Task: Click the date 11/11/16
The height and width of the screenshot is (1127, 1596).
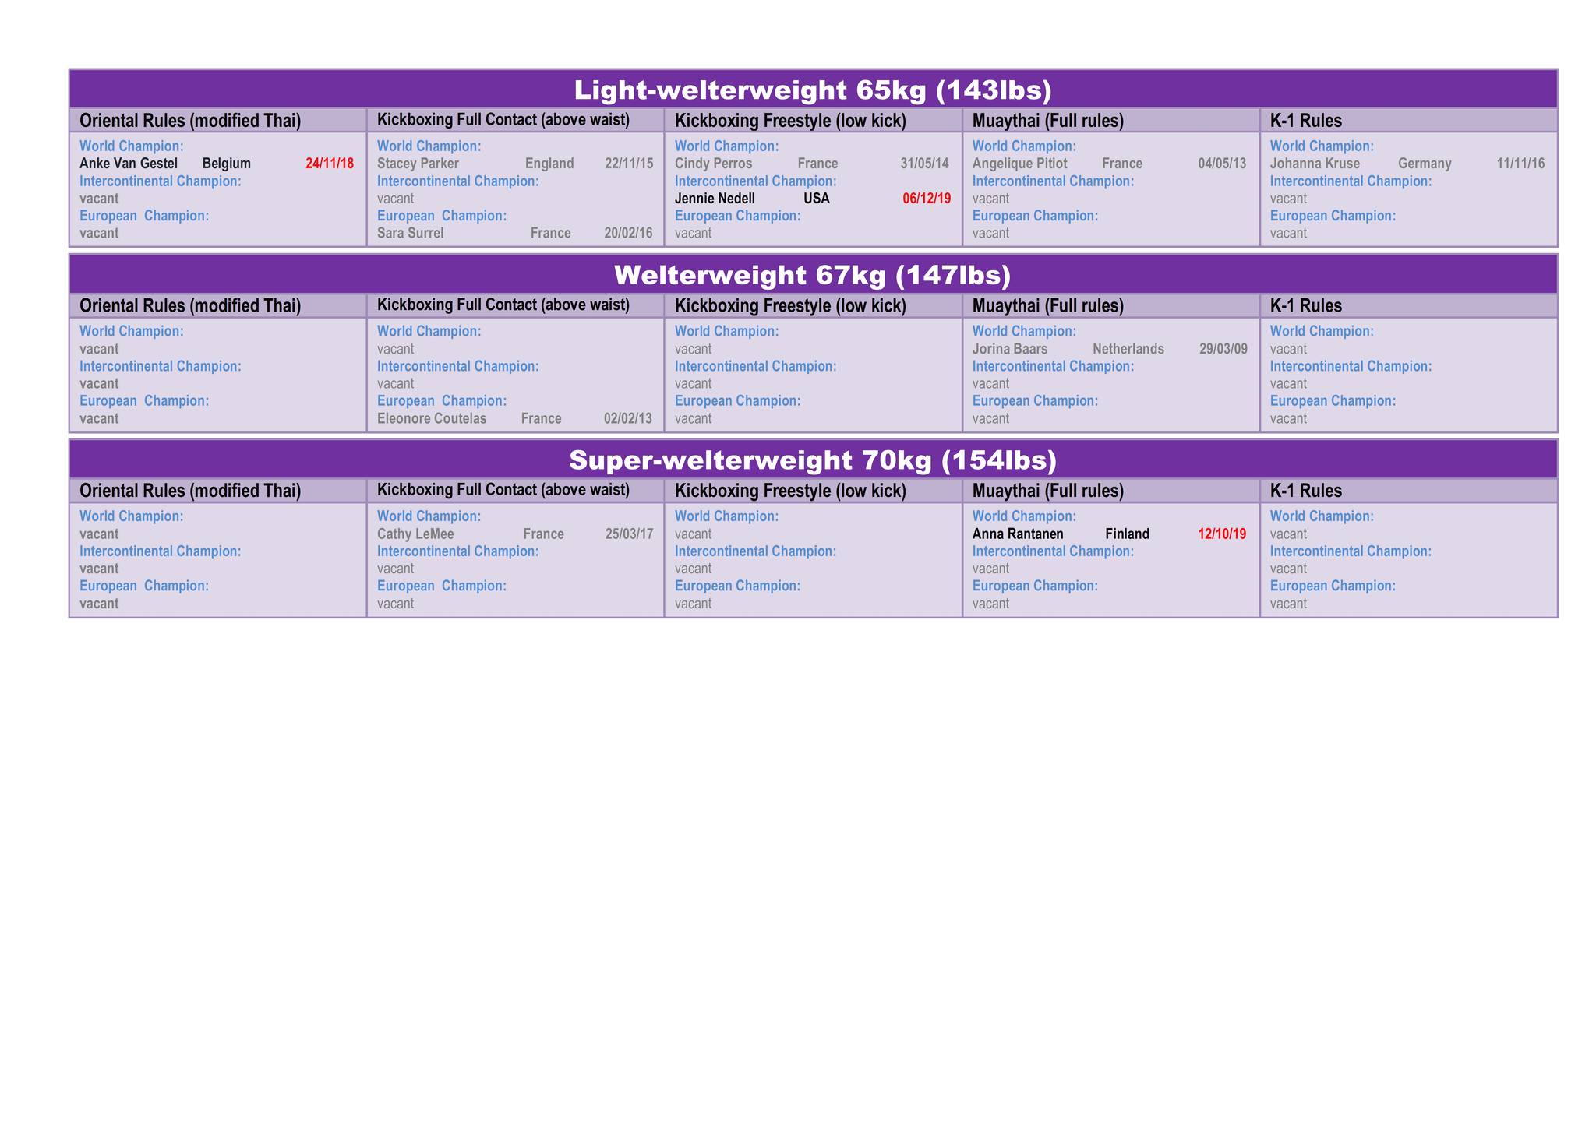Action: click(1520, 164)
